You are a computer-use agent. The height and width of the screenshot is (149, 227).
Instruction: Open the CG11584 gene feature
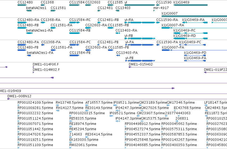[x=75, y=5]
